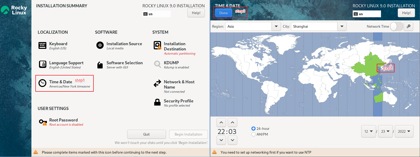Image resolution: width=420 pixels, height=157 pixels.
Task: Click warning icon in NTP networking notice
Action: click(214, 152)
